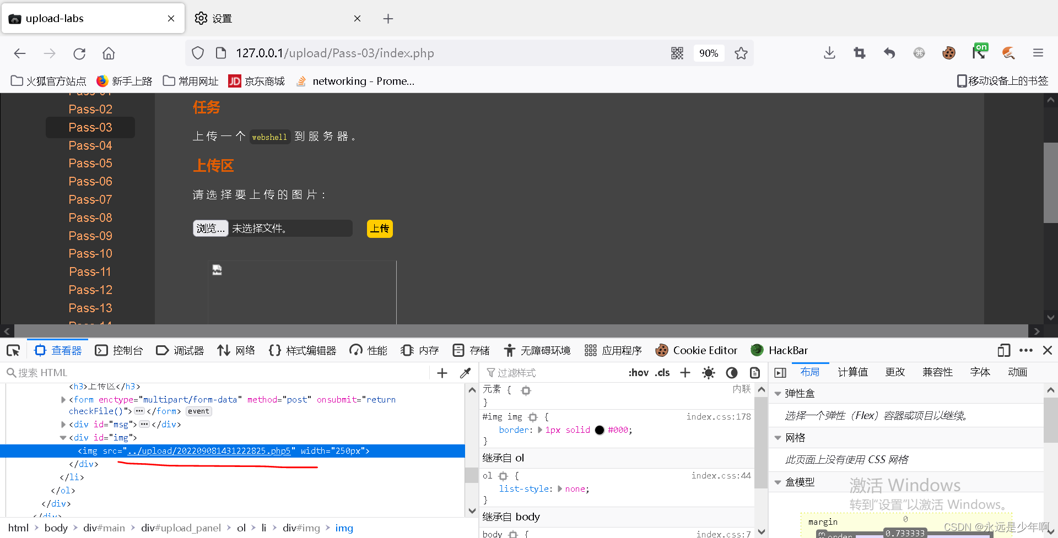Open Pass-07 in the sidebar
The width and height of the screenshot is (1058, 538).
coord(90,199)
